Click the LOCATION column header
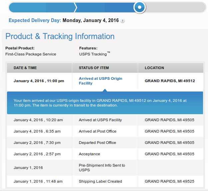 pyautogui.click(x=154, y=68)
